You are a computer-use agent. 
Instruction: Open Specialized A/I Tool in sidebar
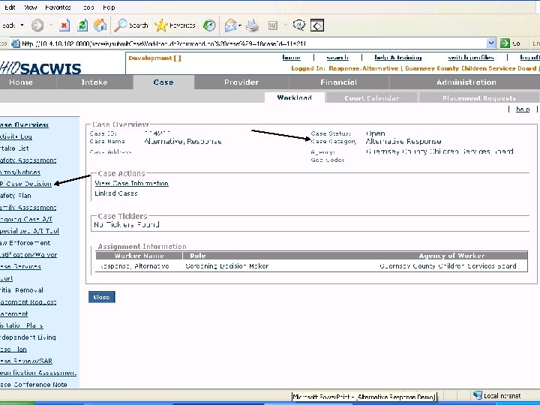click(29, 231)
